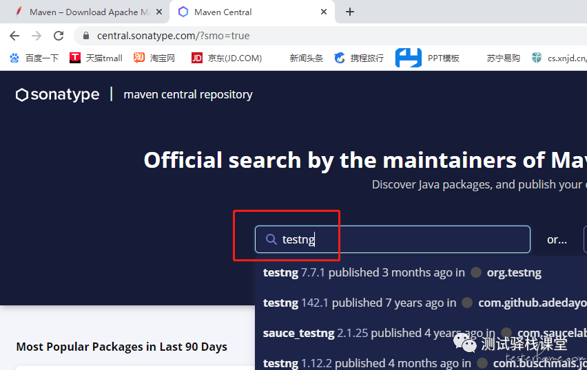Click the address bar showing central.sonatype.com
Image resolution: width=587 pixels, height=370 pixels.
[x=329, y=36]
